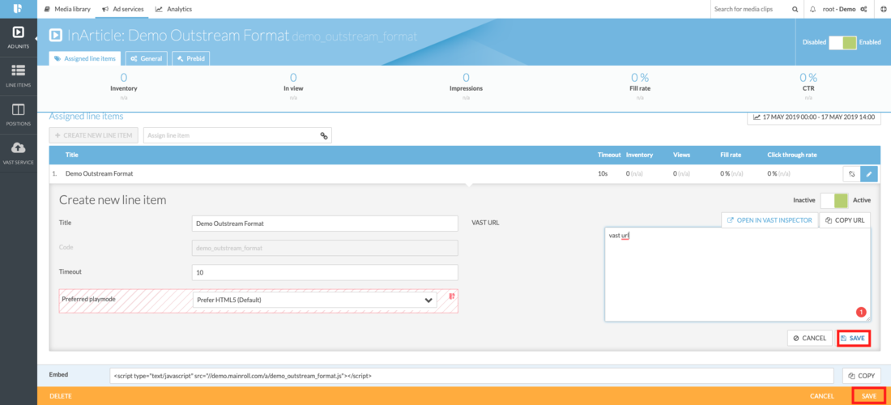Click the Search for media clips field
Screen dimensions: 891x405
[x=751, y=9]
